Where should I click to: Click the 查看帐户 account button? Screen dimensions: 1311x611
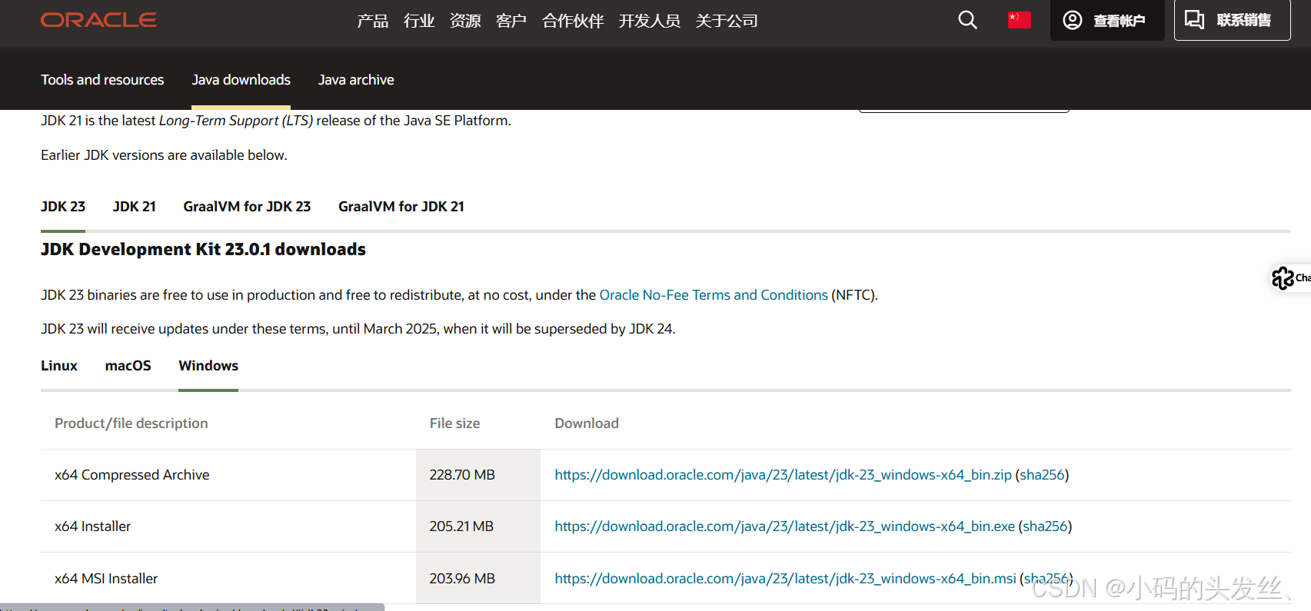click(x=1107, y=20)
